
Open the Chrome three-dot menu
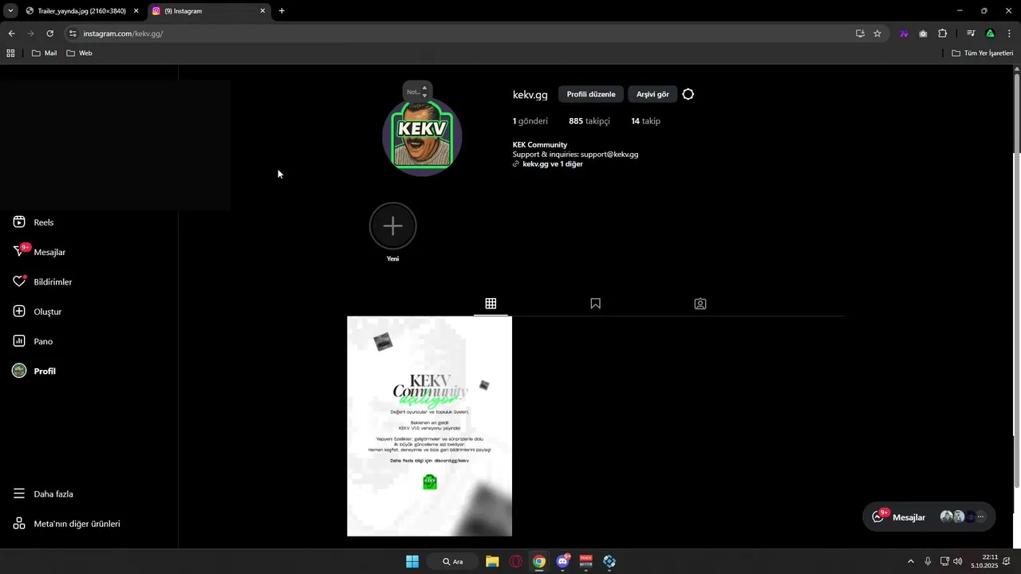point(1009,33)
